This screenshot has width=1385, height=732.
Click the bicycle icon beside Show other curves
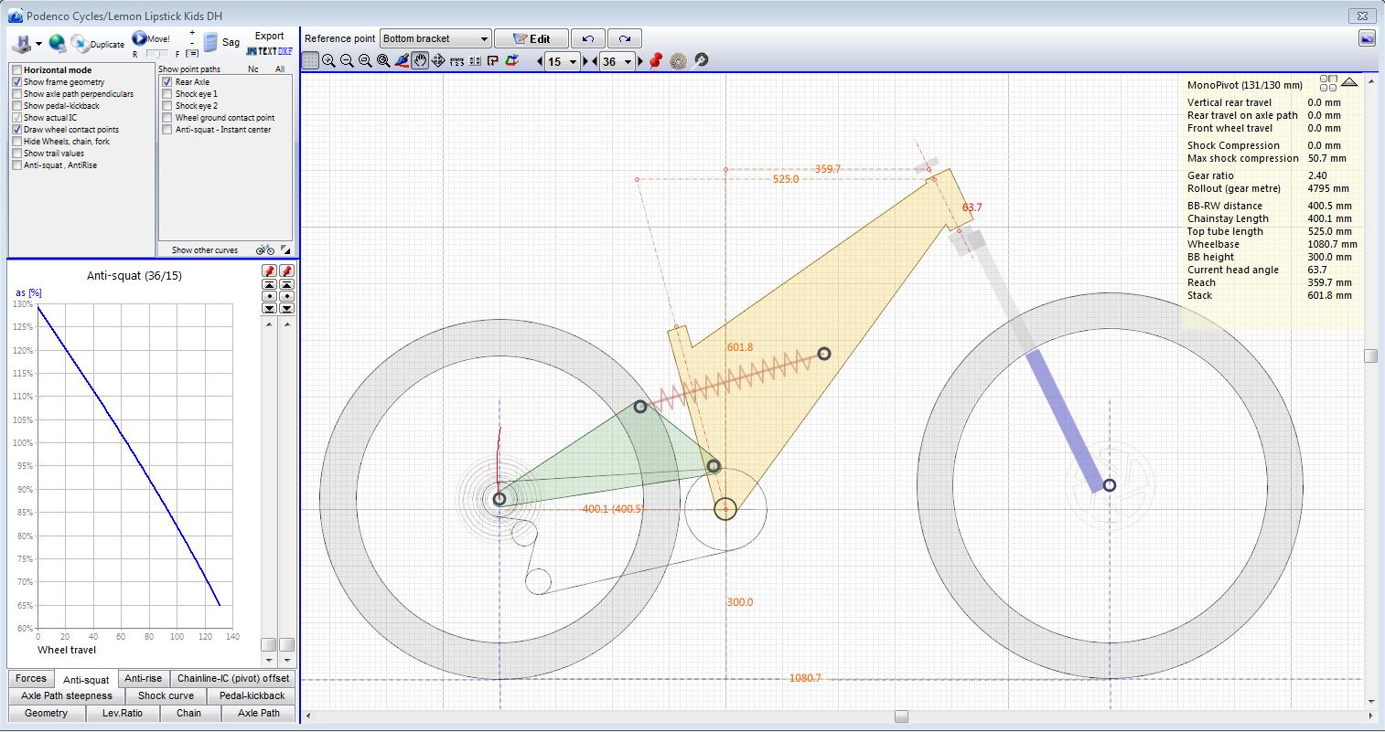click(265, 249)
